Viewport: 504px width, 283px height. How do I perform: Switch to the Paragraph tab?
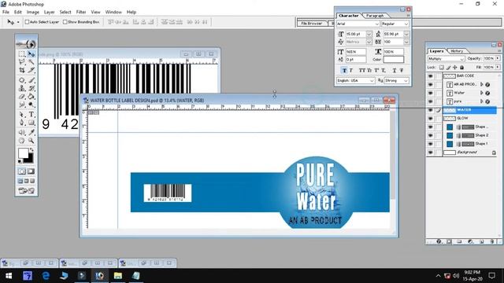coord(375,16)
